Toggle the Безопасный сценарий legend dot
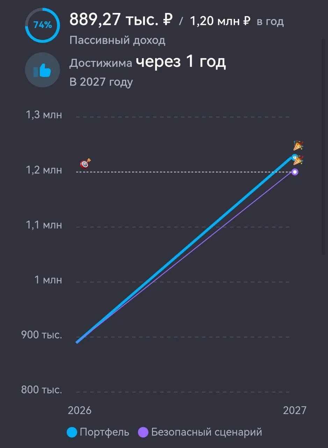This screenshot has height=448, width=328. tap(144, 432)
